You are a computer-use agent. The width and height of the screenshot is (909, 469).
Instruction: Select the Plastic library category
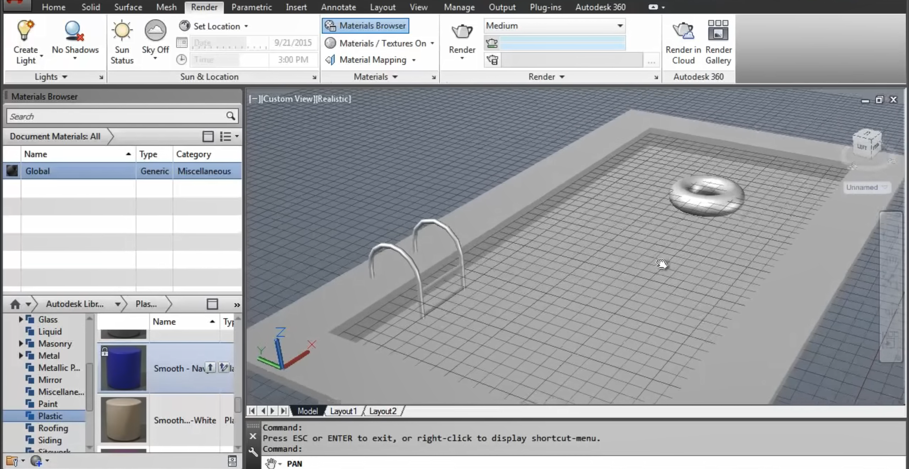point(50,416)
